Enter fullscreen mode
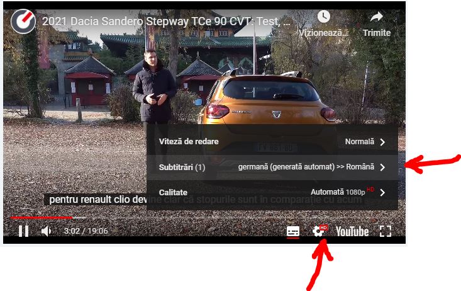This screenshot has height=291, width=461. pos(385,231)
